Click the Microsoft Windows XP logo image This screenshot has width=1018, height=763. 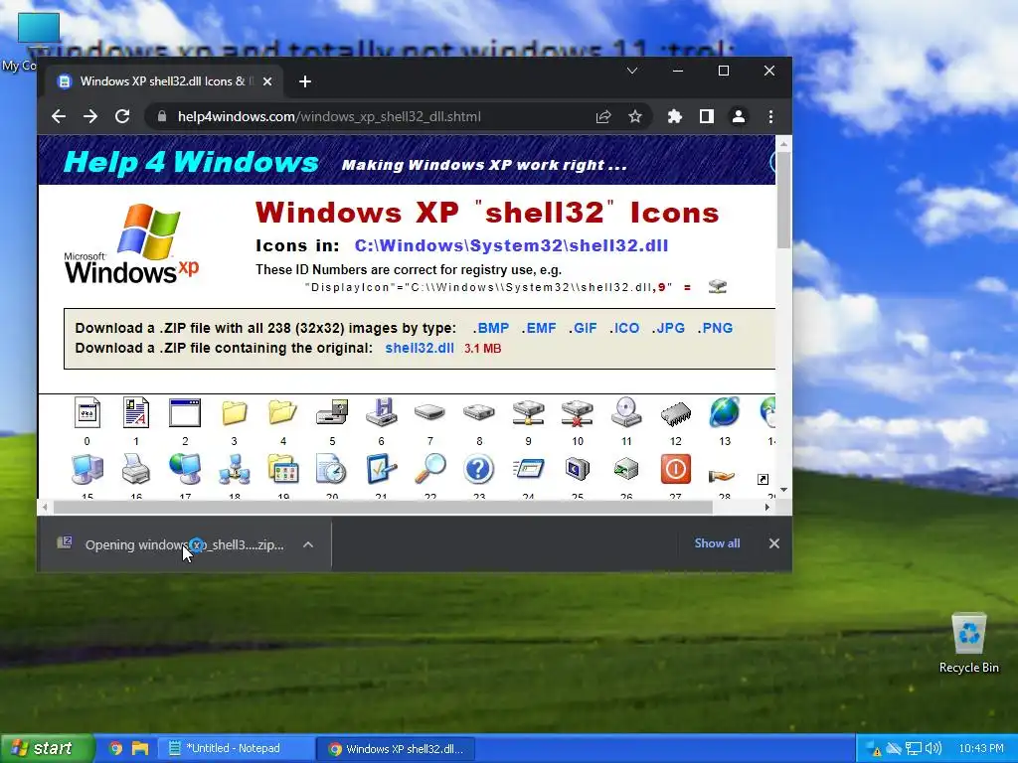(x=132, y=244)
